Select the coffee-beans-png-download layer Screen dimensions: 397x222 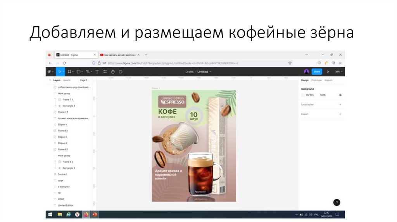pos(74,87)
